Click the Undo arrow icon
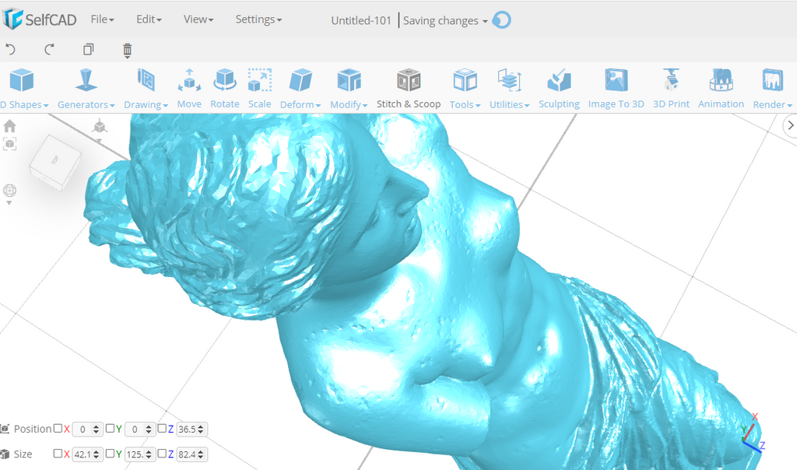 click(11, 50)
